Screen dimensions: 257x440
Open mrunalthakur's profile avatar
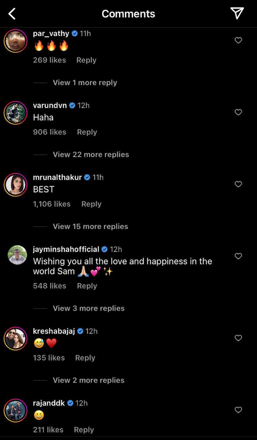(15, 185)
